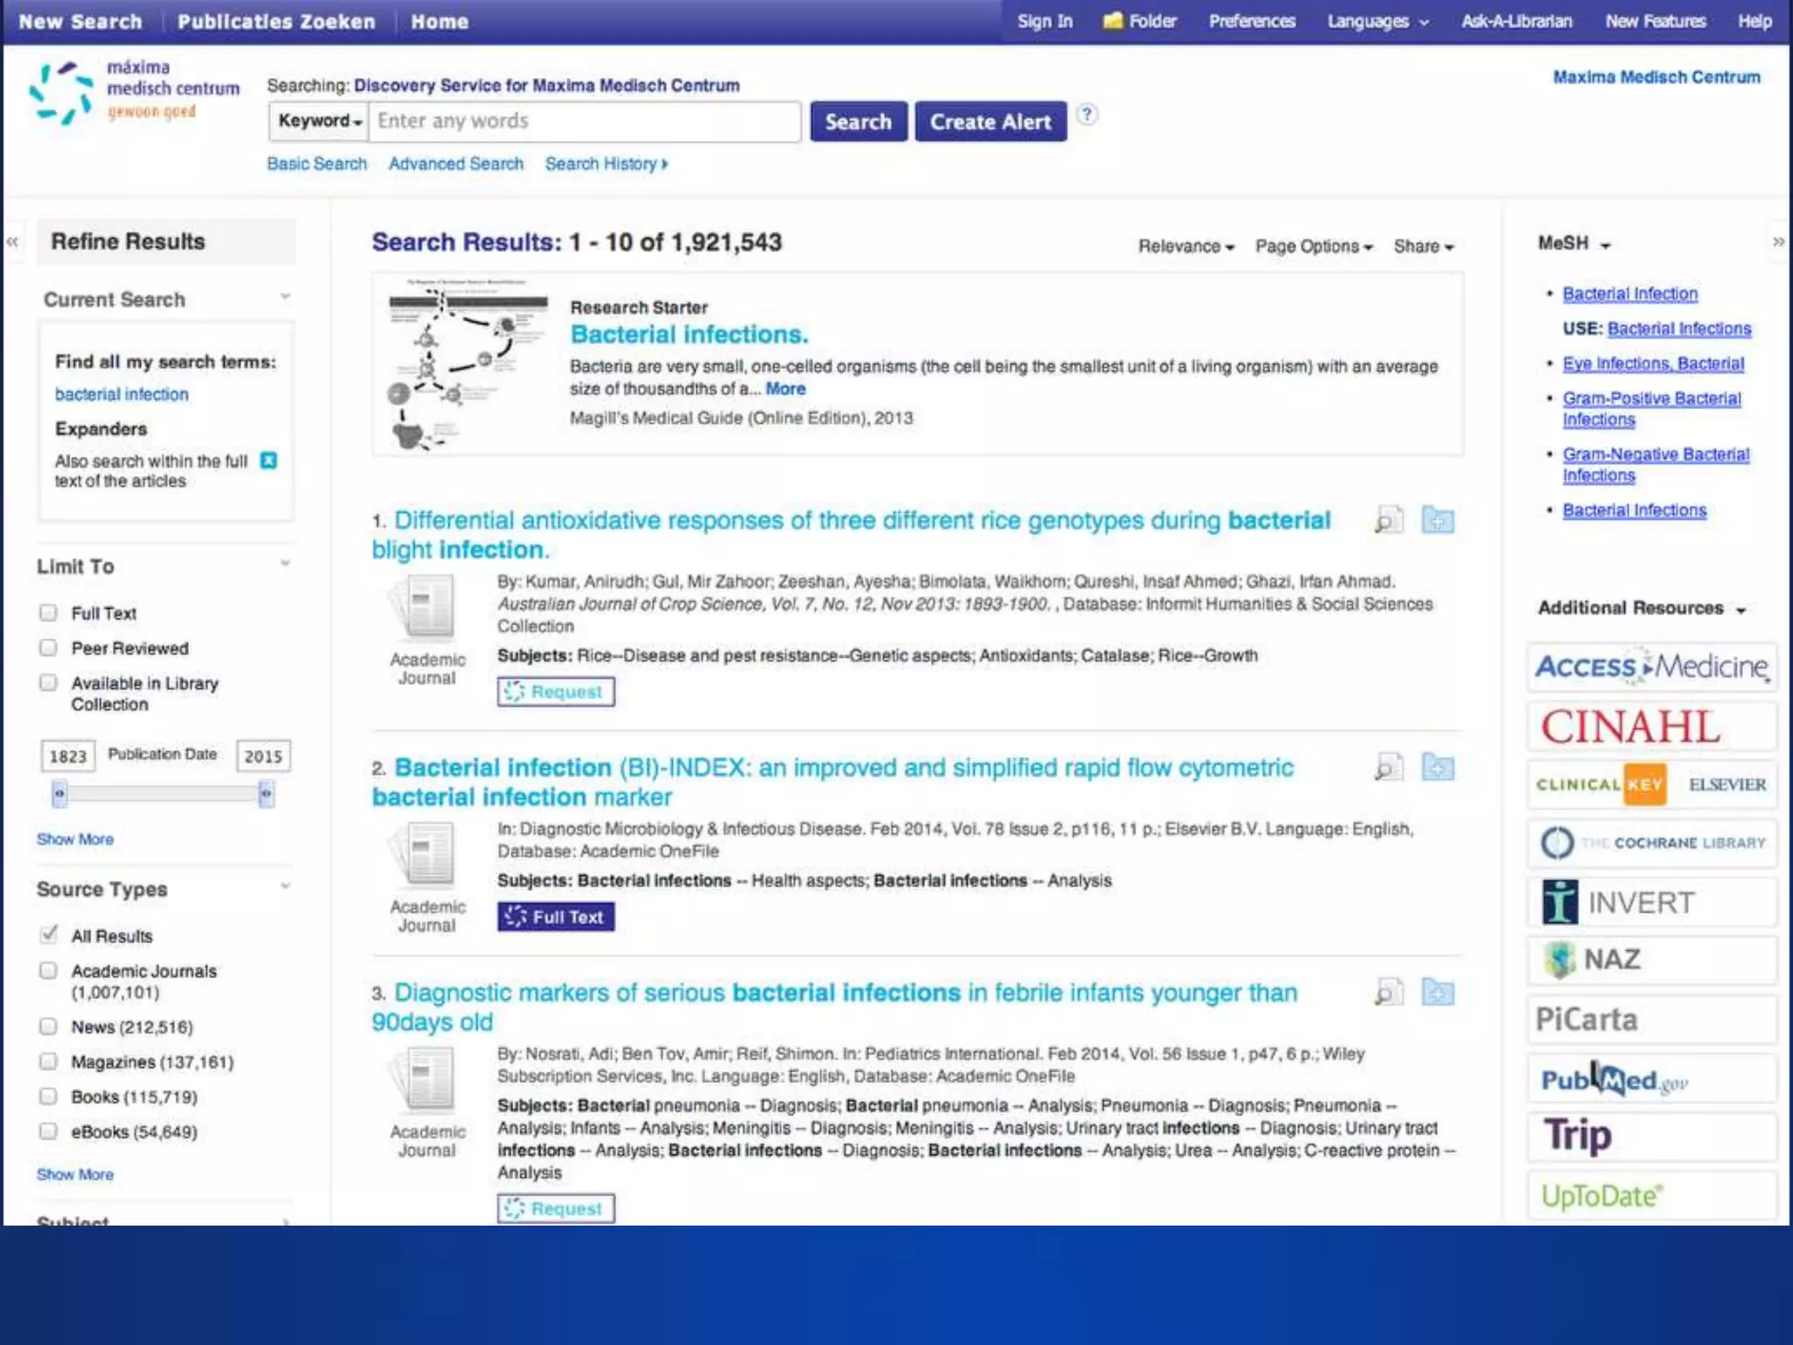Expand the Page Options menu
The image size is (1793, 1345).
click(x=1313, y=247)
